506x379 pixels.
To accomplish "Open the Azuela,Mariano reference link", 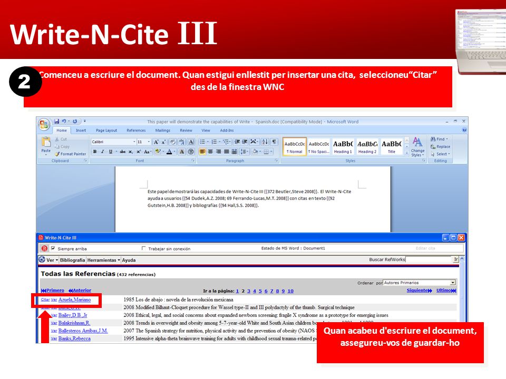I will click(74, 300).
